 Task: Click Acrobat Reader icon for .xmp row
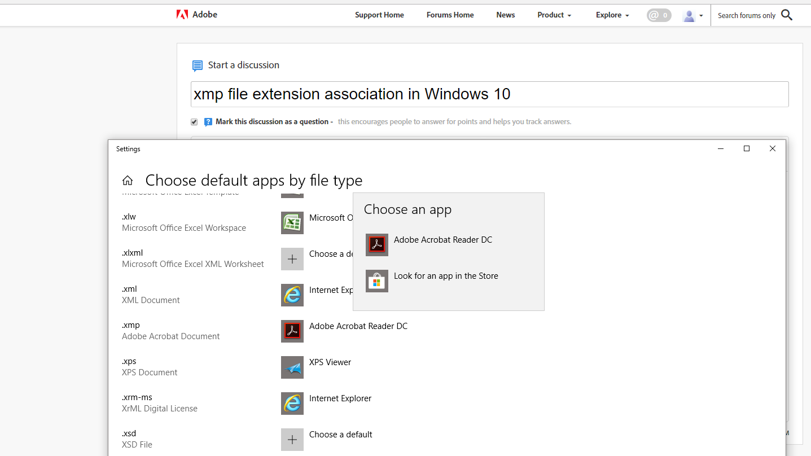(x=292, y=331)
